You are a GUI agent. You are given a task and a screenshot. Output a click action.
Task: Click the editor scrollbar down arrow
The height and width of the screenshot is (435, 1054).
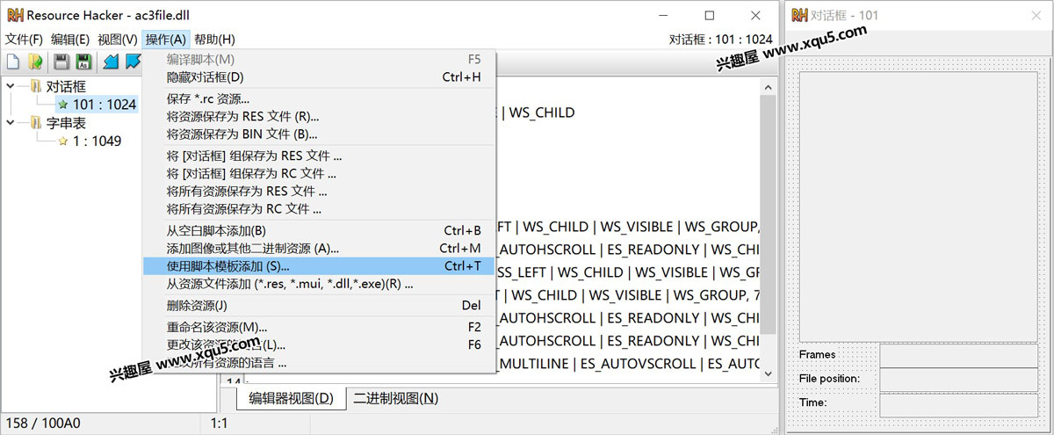(x=768, y=373)
